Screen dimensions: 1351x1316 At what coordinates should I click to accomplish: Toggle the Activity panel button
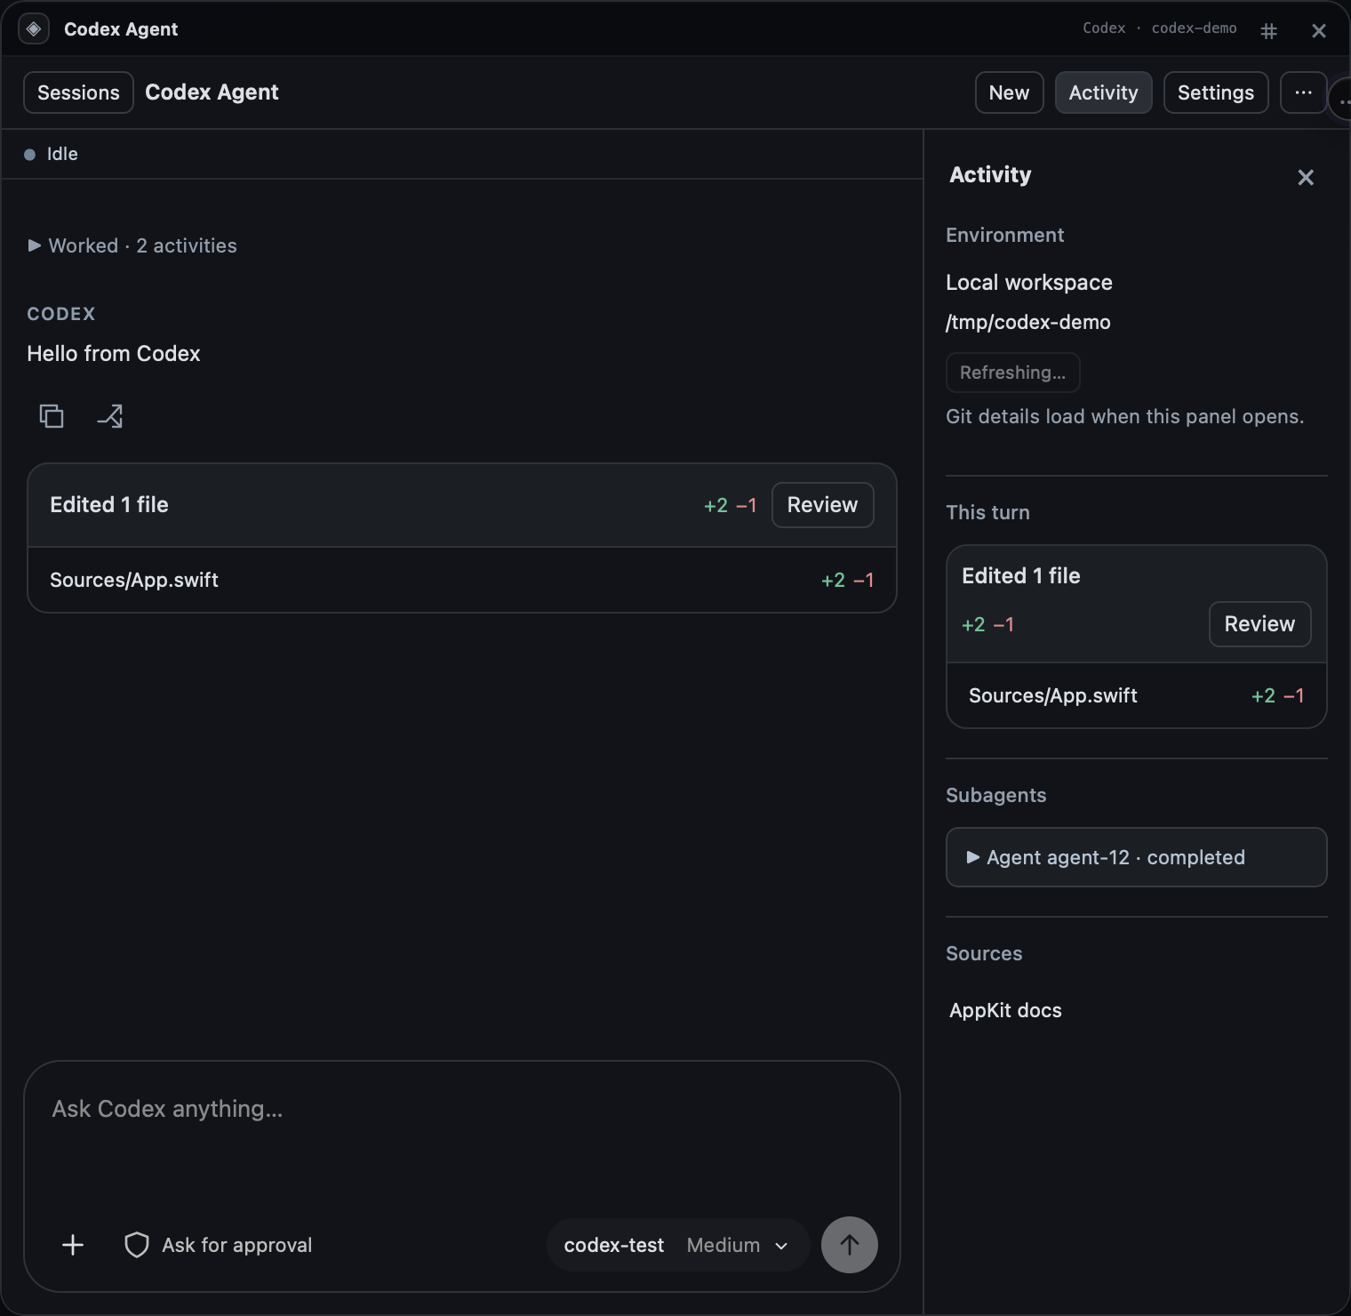click(x=1103, y=92)
